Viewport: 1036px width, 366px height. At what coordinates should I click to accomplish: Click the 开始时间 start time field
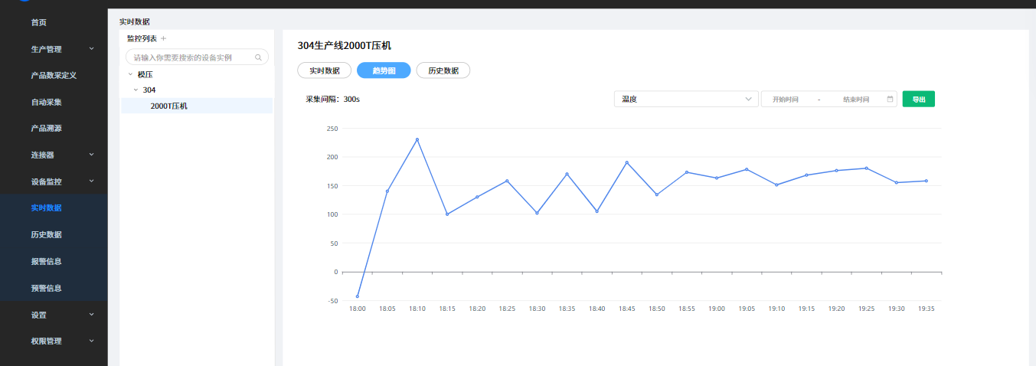point(785,100)
